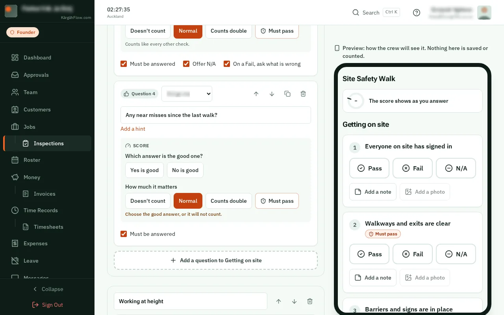Viewport: 504px width, 315px height.
Task: Open Invoices under Money
Action: [x=53, y=194]
